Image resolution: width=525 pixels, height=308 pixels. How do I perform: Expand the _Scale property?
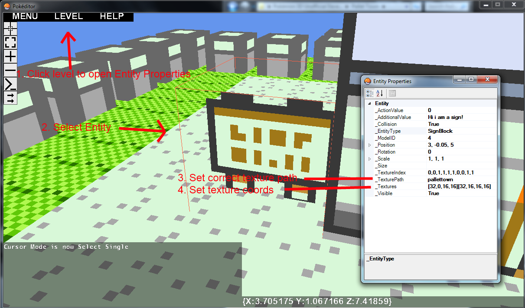[x=369, y=159]
